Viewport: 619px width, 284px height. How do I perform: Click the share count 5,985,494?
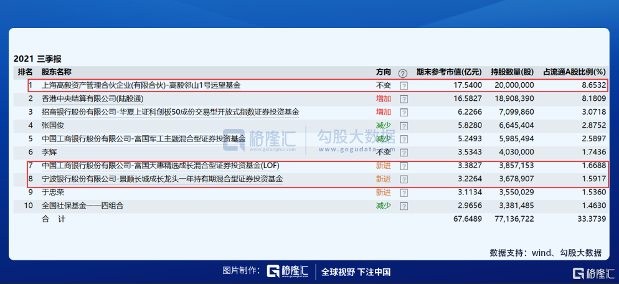(x=516, y=139)
